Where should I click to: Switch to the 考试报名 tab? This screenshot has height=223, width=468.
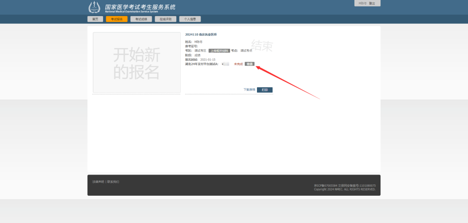(x=117, y=19)
